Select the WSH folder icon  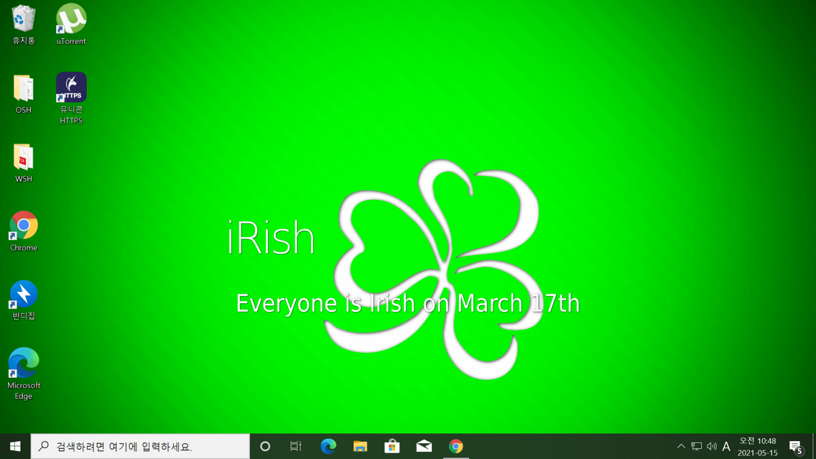(x=23, y=163)
